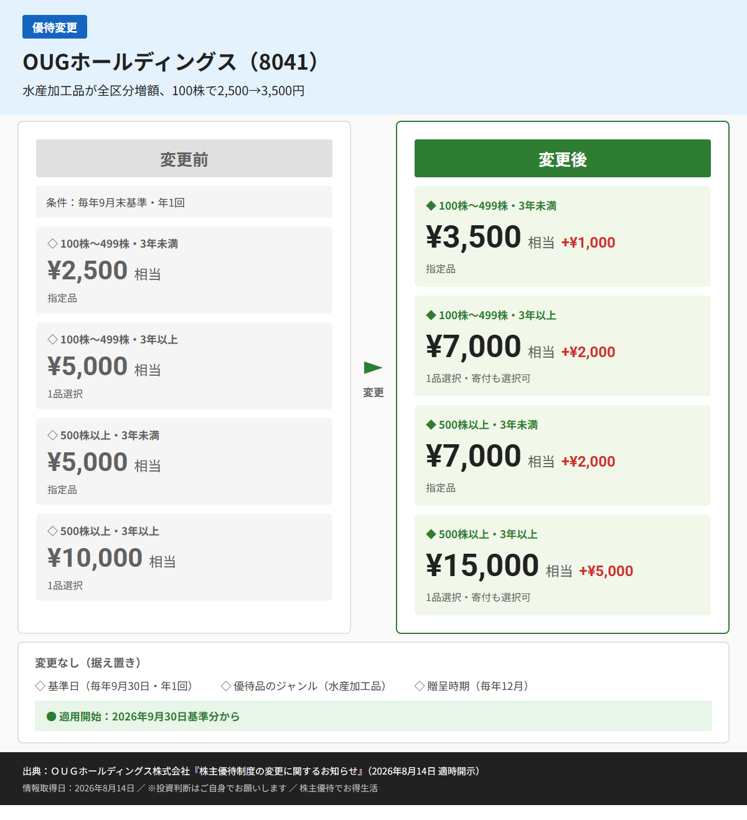Click the outline diamond beside 変更前 100株〜499株・3年未満
The width and height of the screenshot is (747, 820).
click(x=52, y=244)
